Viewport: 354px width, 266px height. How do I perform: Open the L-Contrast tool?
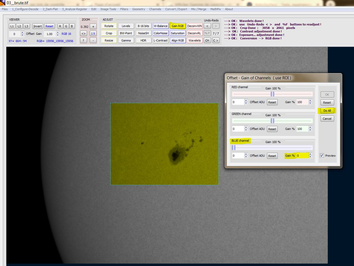tap(161, 40)
